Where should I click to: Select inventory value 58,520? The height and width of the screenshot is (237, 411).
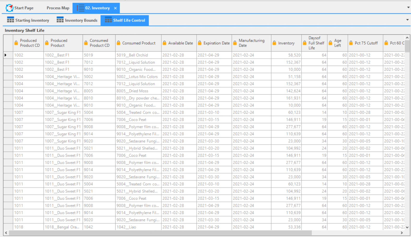click(x=286, y=55)
